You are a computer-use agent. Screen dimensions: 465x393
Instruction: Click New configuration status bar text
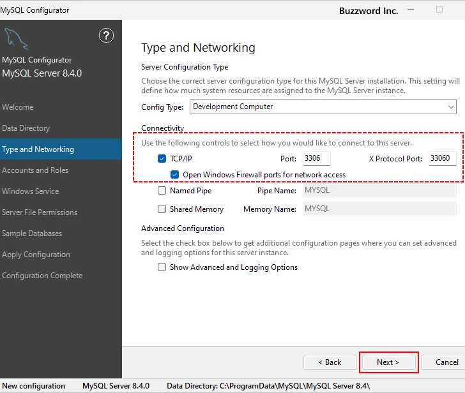pos(33,386)
